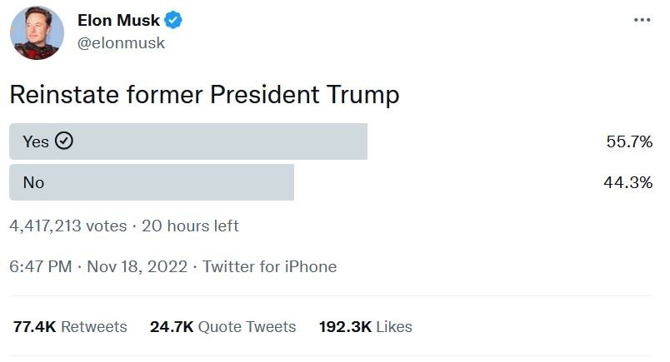Select the No poll option bar
The image size is (670, 362).
coord(151,182)
